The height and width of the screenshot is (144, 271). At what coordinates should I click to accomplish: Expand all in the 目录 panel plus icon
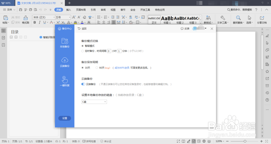(x=21, y=37)
